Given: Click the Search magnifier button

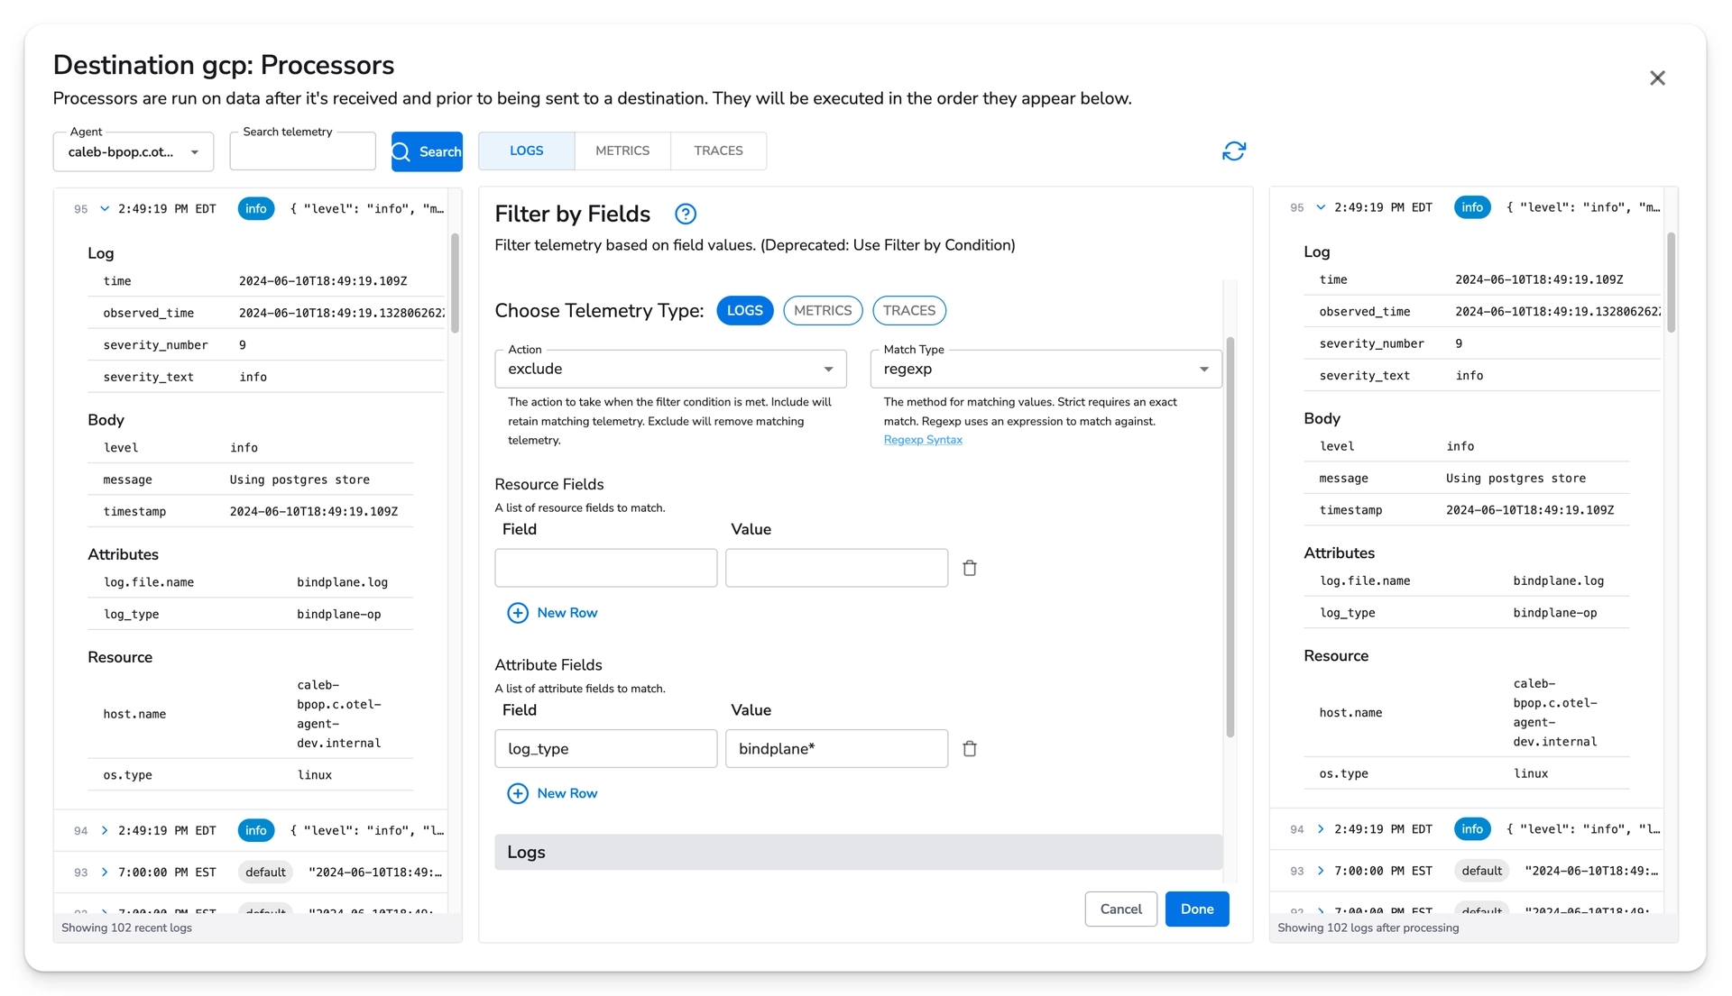Looking at the screenshot, I should pyautogui.click(x=427, y=151).
